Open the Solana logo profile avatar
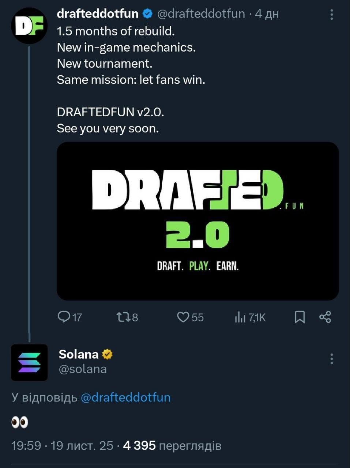This screenshot has width=350, height=468. (x=29, y=362)
